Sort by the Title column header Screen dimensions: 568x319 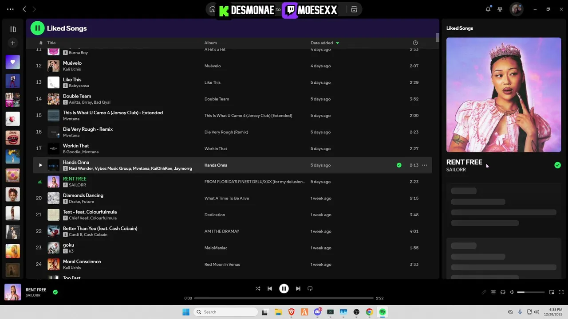[51, 43]
